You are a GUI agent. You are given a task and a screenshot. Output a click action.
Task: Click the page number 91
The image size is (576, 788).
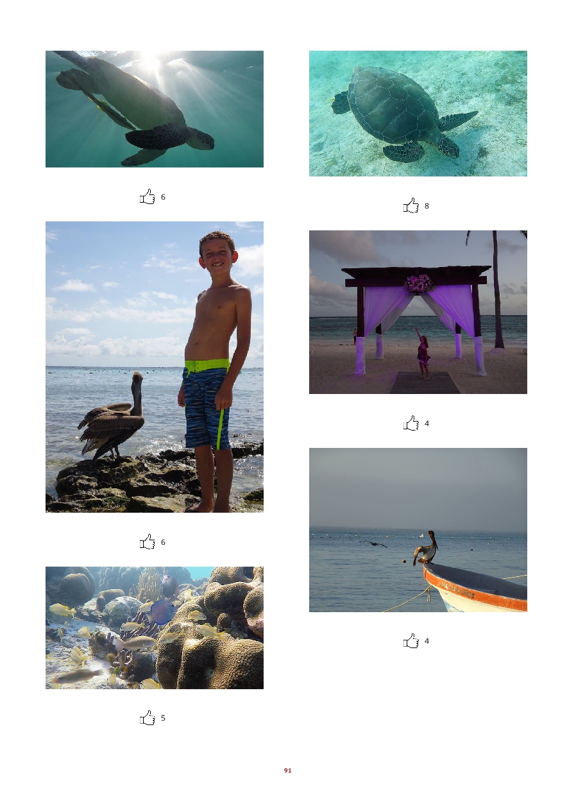pos(288,770)
